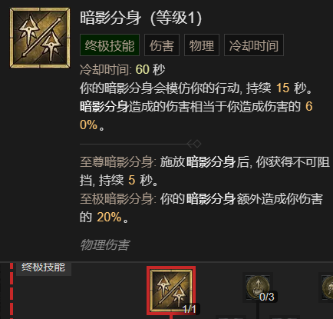The image size is (333, 319).
Task: Click the italic 物理伤害 damage type text
Action: (x=105, y=245)
